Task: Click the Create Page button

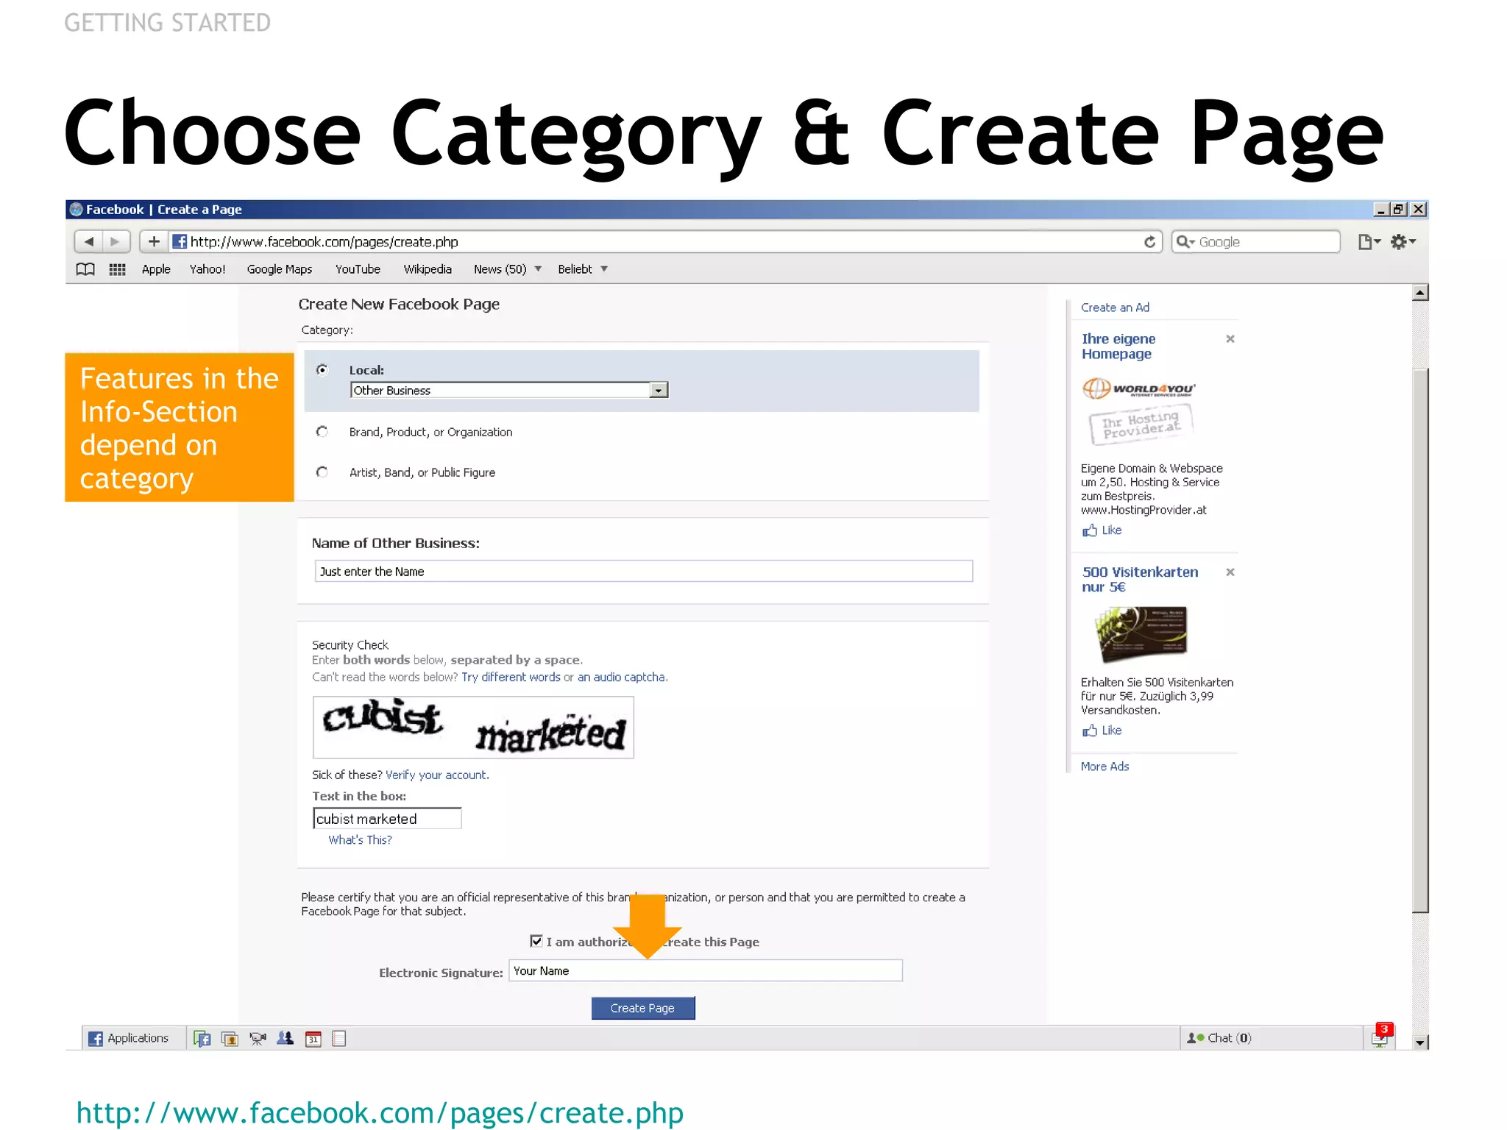Action: (643, 1008)
